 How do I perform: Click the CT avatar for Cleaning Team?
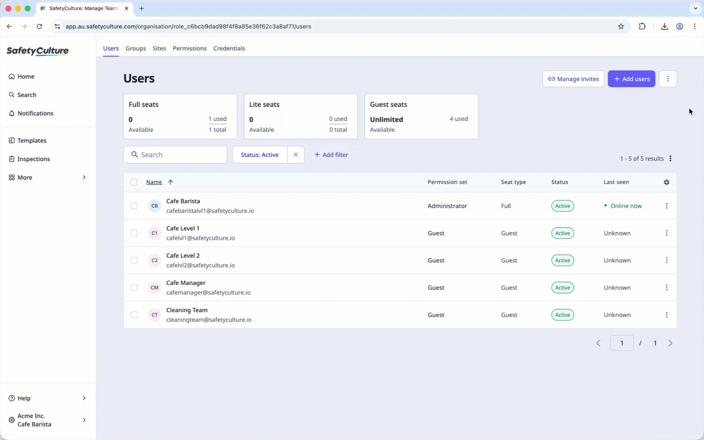pos(155,315)
